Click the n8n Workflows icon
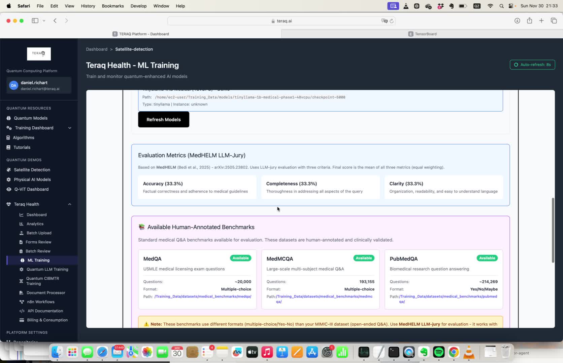Viewport: 563px width, 363px height. (x=22, y=302)
